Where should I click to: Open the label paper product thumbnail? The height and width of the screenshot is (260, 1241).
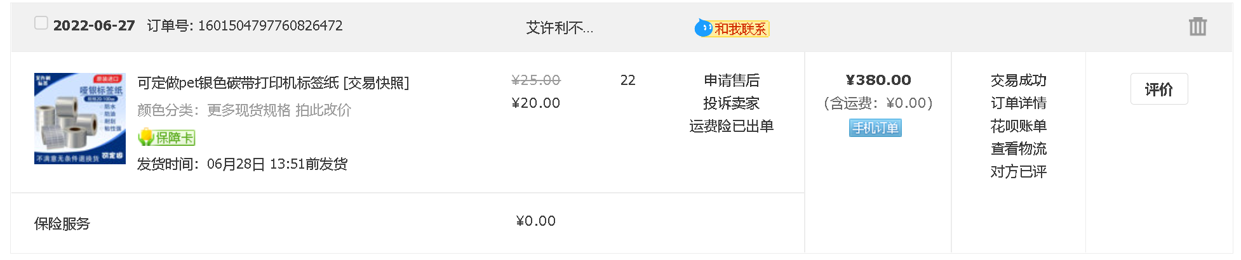point(80,119)
